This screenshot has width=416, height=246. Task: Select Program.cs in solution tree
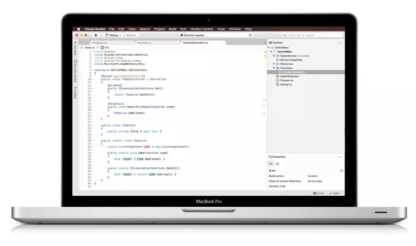point(286,80)
